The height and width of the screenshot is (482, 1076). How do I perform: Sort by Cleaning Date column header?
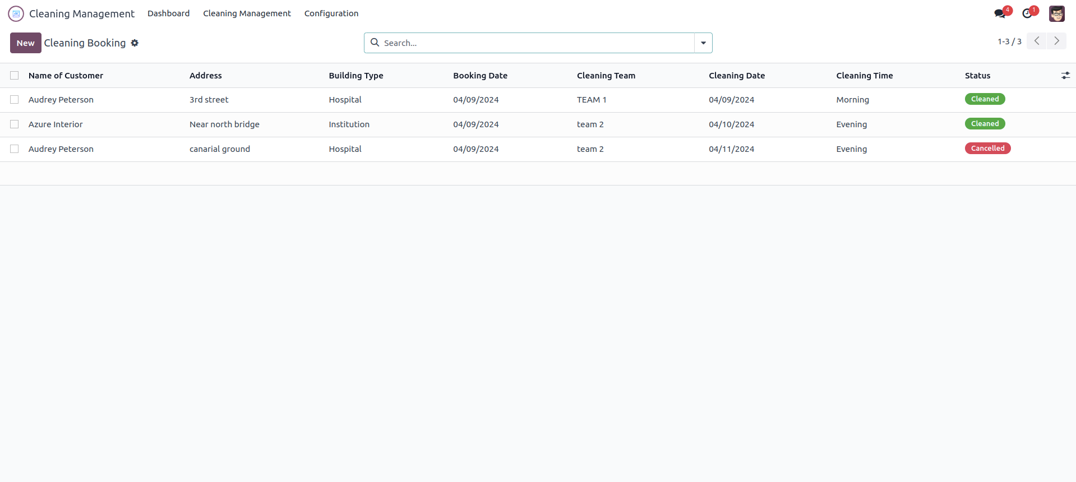[x=736, y=76]
